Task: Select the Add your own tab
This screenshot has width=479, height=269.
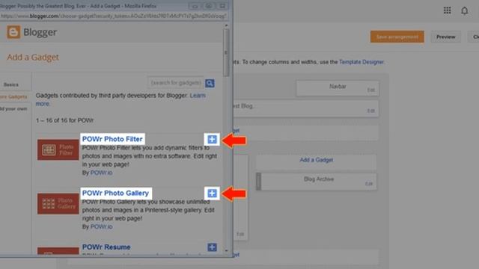Action: (13, 109)
